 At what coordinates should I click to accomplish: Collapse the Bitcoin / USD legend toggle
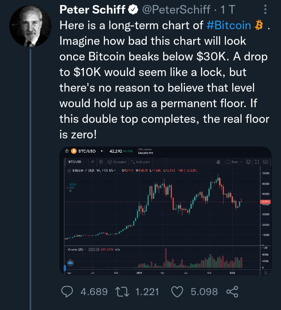click(x=69, y=170)
